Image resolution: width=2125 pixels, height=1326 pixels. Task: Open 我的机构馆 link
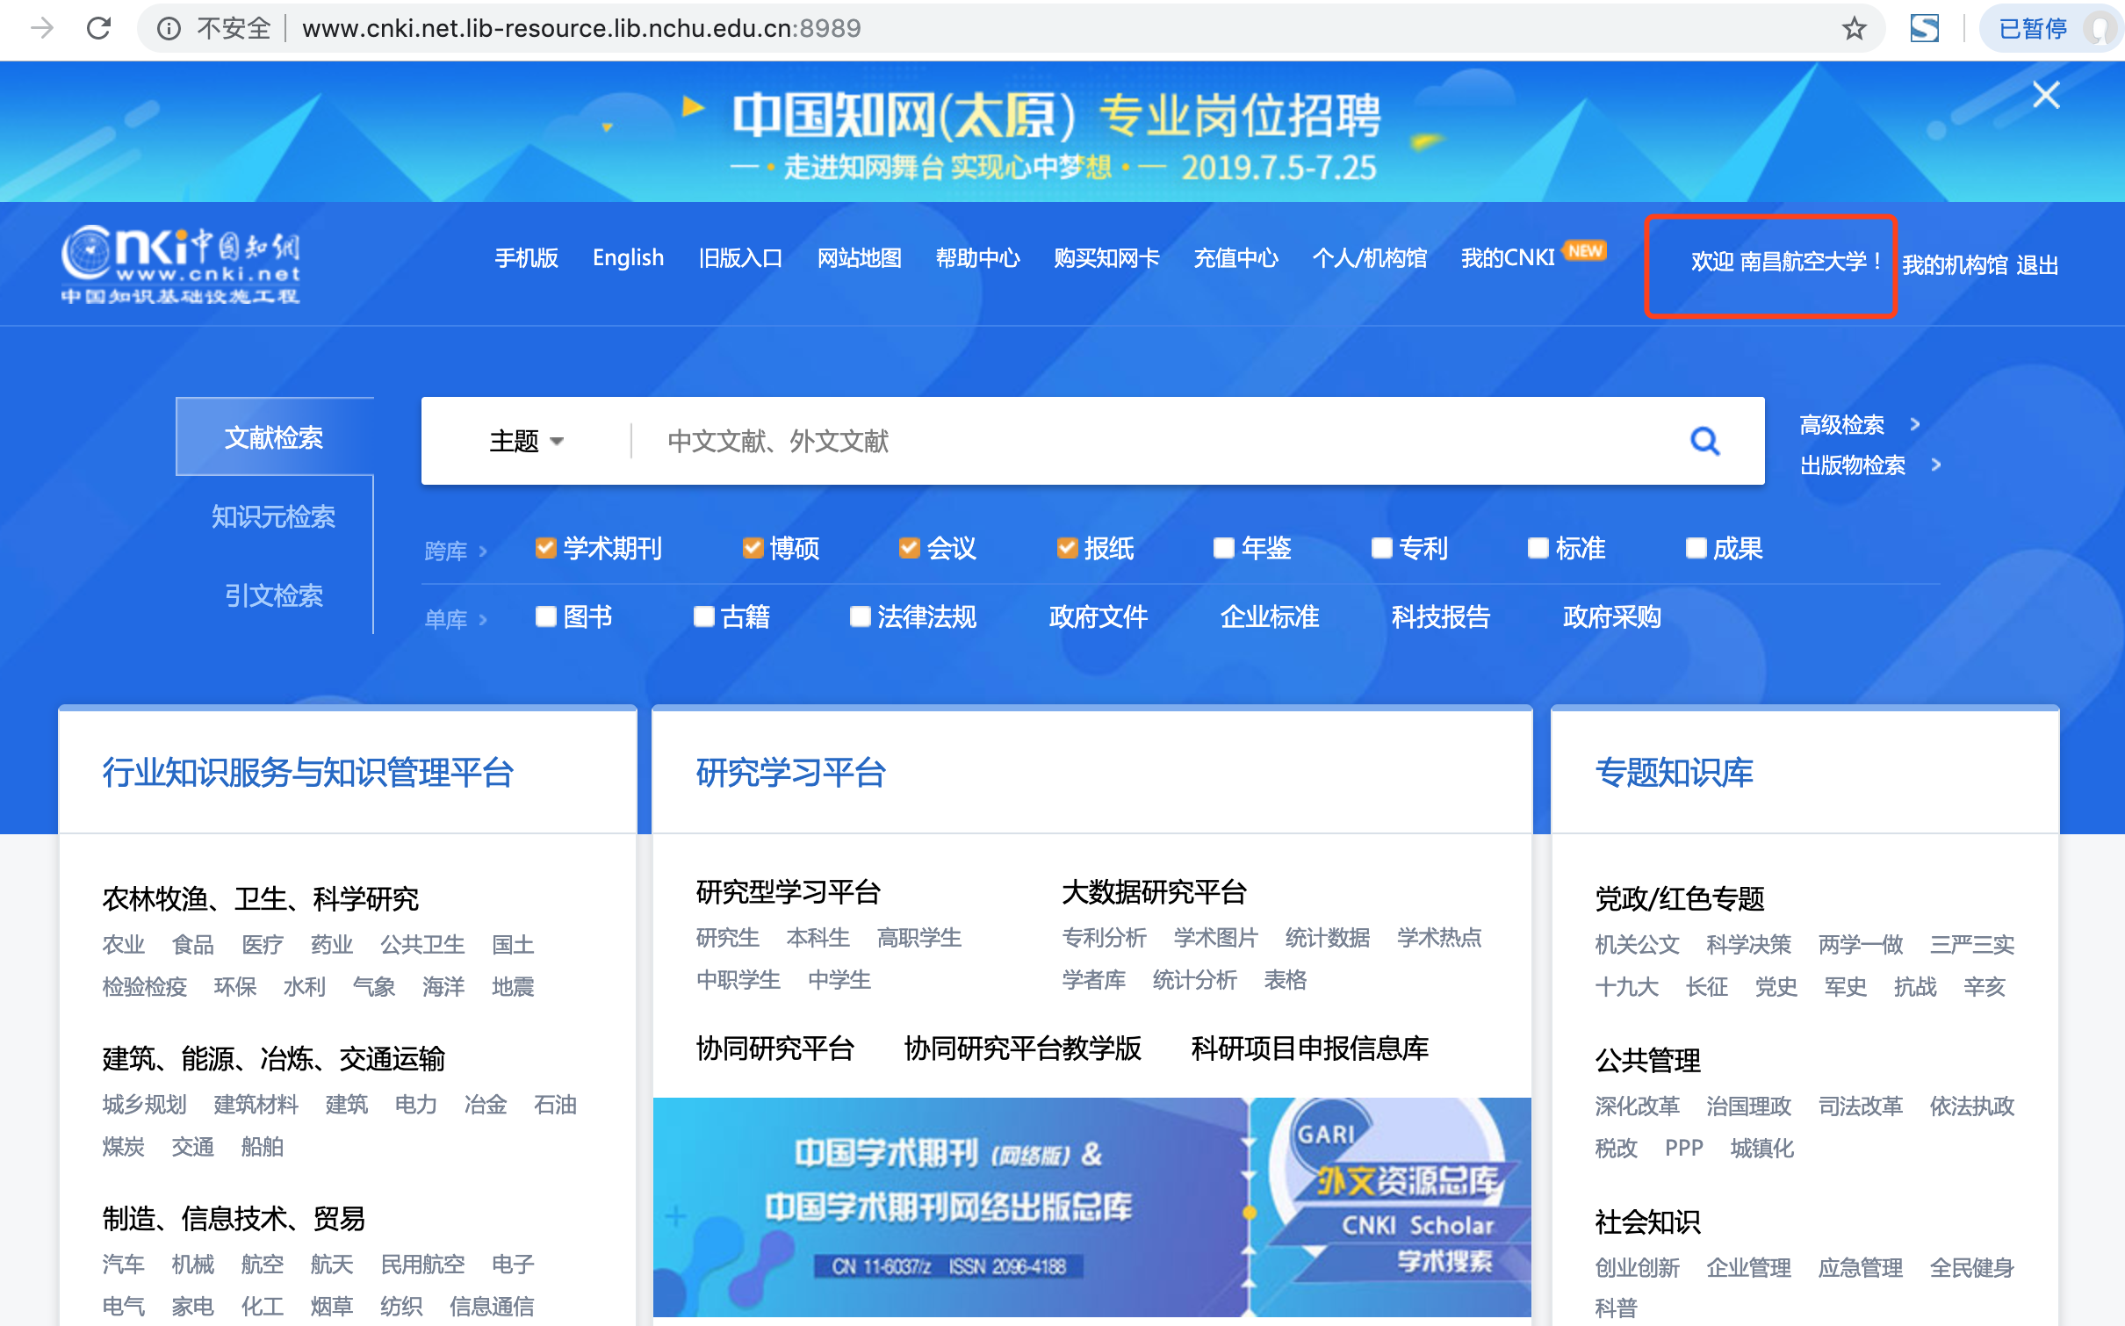point(1955,264)
